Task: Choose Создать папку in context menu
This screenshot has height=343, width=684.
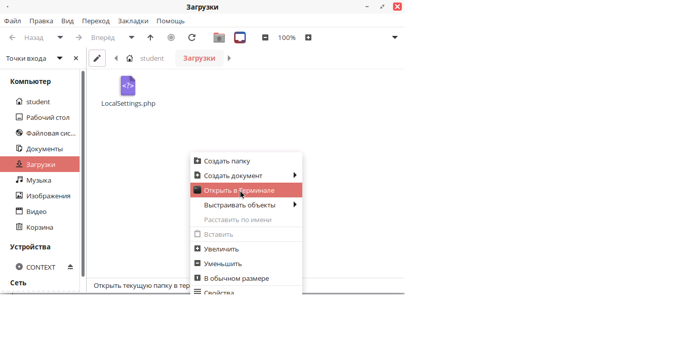Action: [x=227, y=161]
